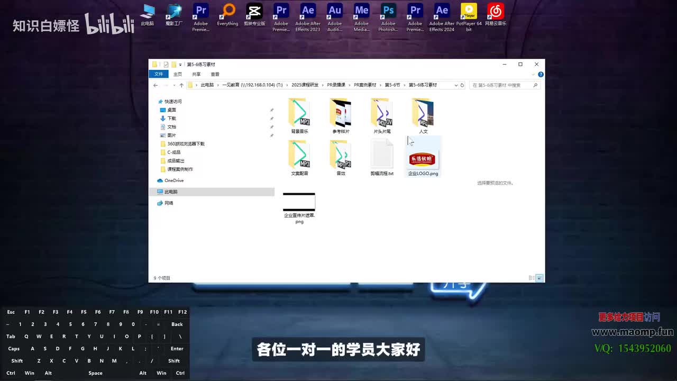This screenshot has height=381, width=677.
Task: Open 魔影工厂 desktop icon
Action: click(174, 14)
